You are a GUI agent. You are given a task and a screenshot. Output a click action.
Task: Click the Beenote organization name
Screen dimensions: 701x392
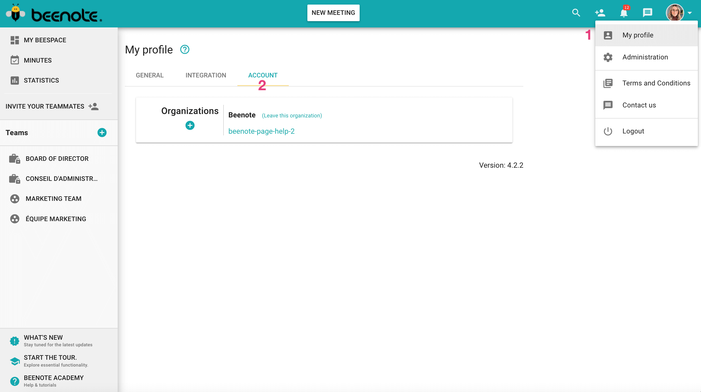(x=242, y=115)
